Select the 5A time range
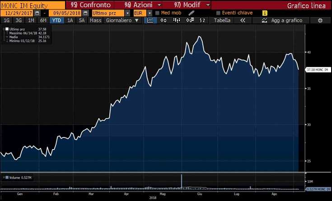332x201 pixels. coord(82,20)
